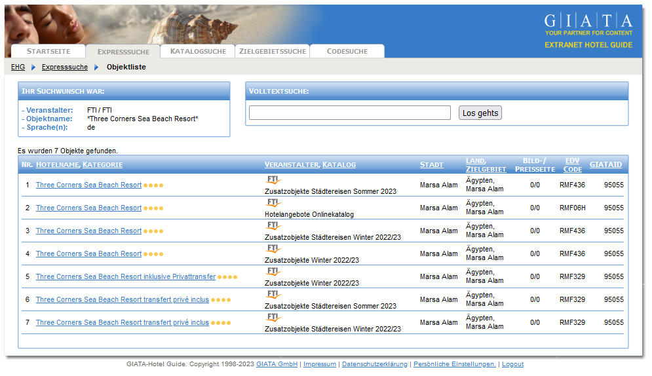Open Persönliche Einstellungen footer link
652x376 pixels.
pyautogui.click(x=455, y=364)
